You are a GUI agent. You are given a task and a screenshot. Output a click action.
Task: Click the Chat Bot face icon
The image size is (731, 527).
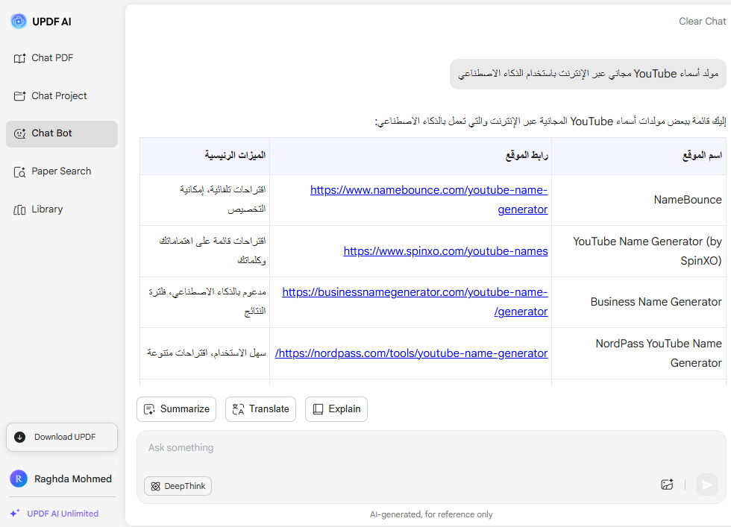(19, 133)
